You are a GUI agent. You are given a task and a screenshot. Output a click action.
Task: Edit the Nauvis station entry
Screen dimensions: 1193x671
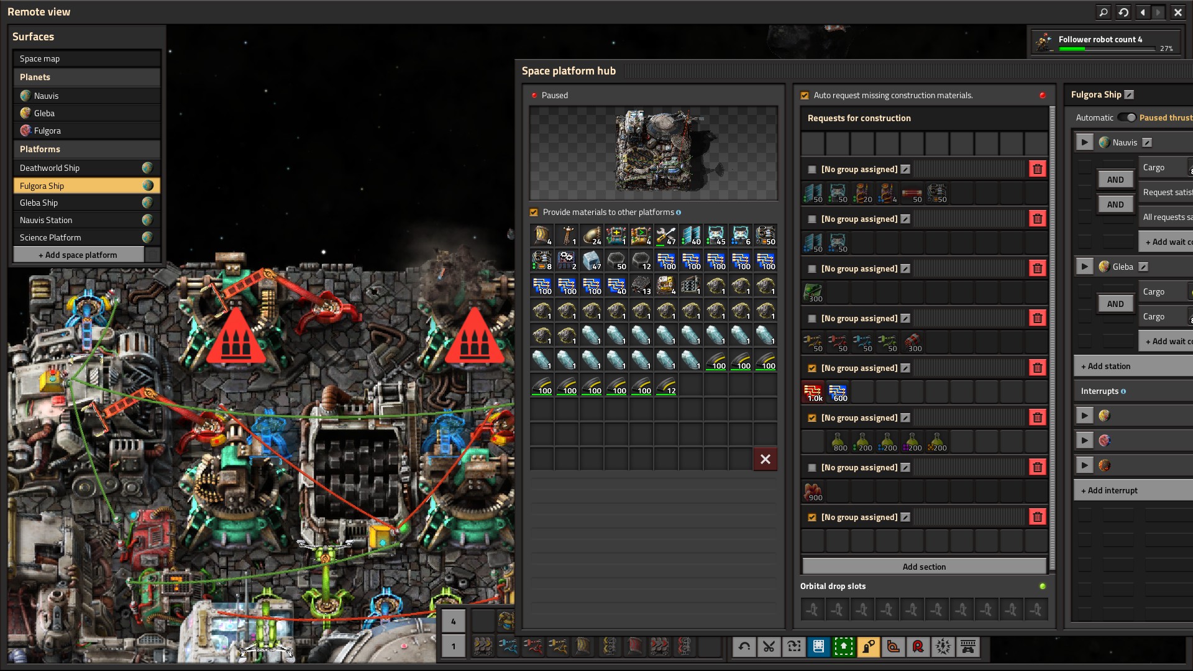click(x=1147, y=142)
